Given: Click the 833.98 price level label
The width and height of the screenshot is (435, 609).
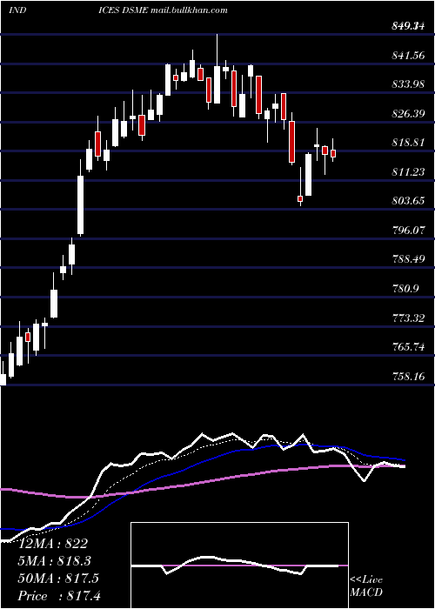Looking at the screenshot, I should tap(408, 84).
